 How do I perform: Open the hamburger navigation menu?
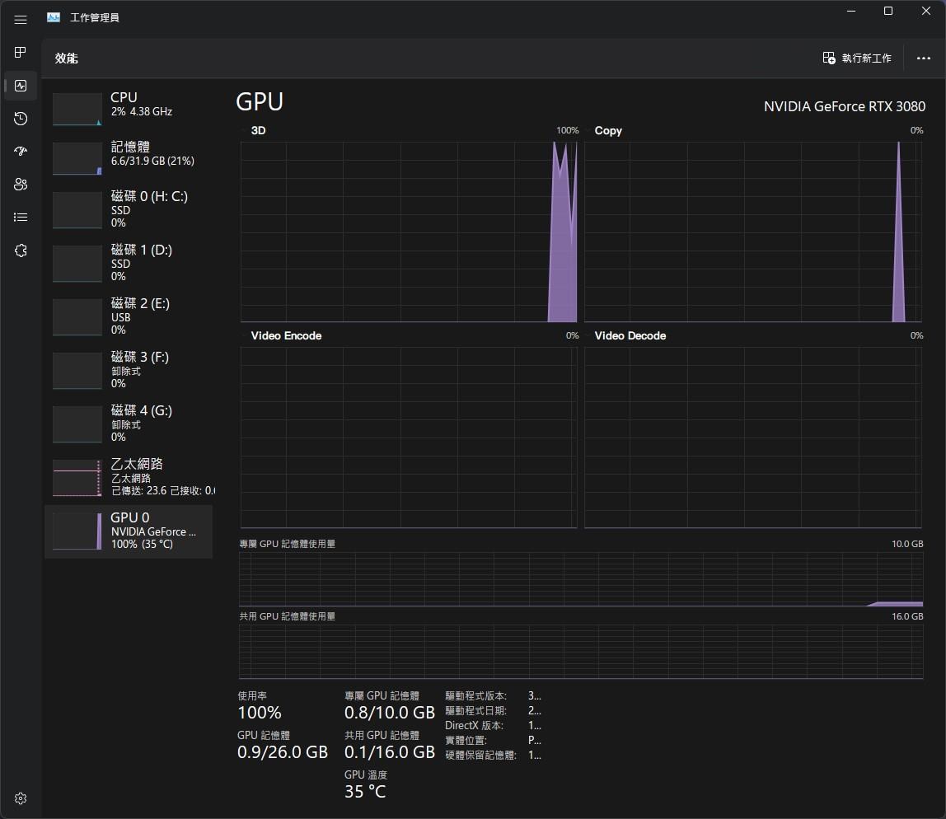coord(21,20)
